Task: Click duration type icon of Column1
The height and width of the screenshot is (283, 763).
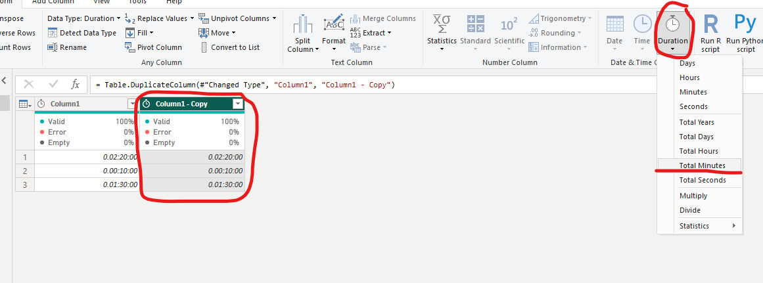Action: (x=41, y=104)
